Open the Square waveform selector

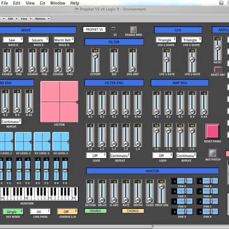click(x=38, y=40)
